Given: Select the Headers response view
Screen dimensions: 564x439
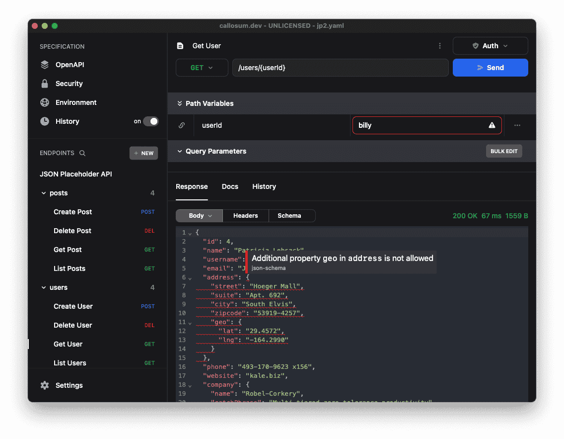Looking at the screenshot, I should pyautogui.click(x=246, y=216).
